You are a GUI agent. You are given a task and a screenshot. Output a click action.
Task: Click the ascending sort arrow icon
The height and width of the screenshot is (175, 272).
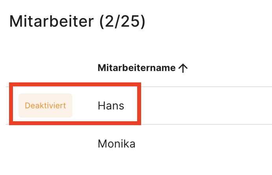183,68
